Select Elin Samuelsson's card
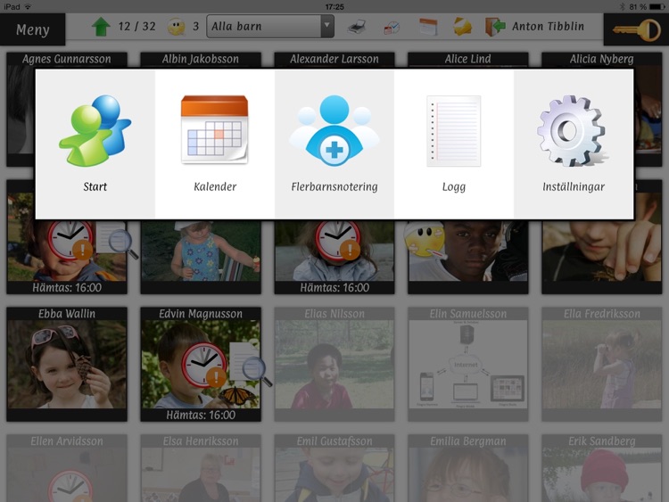This screenshot has width=669, height=502. coord(468,364)
